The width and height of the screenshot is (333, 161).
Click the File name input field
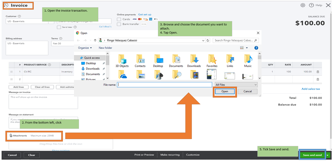coord(165,85)
